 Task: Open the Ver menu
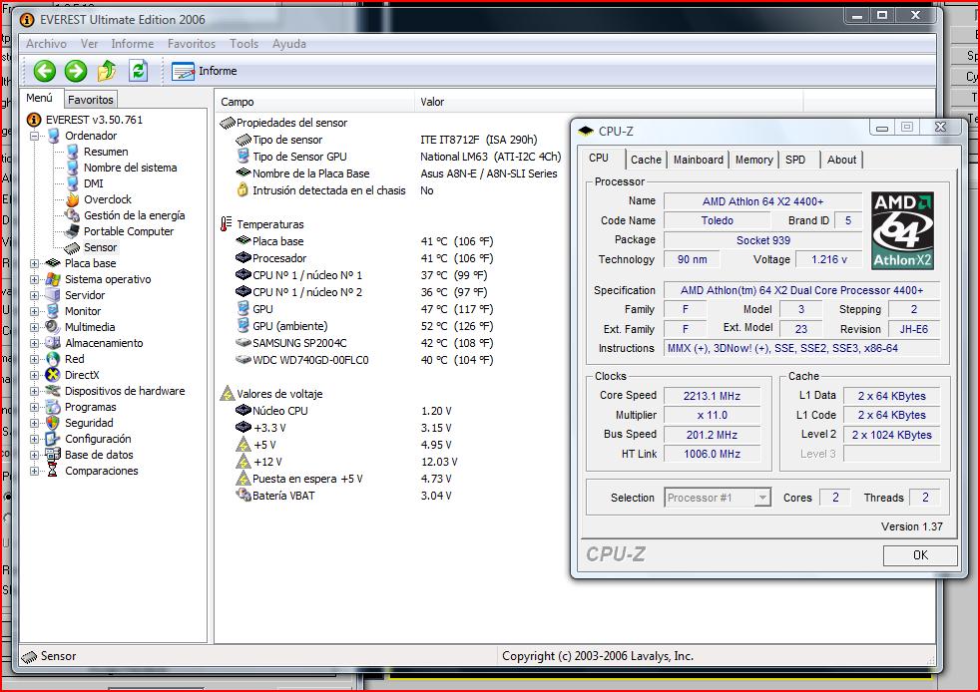[x=89, y=44]
